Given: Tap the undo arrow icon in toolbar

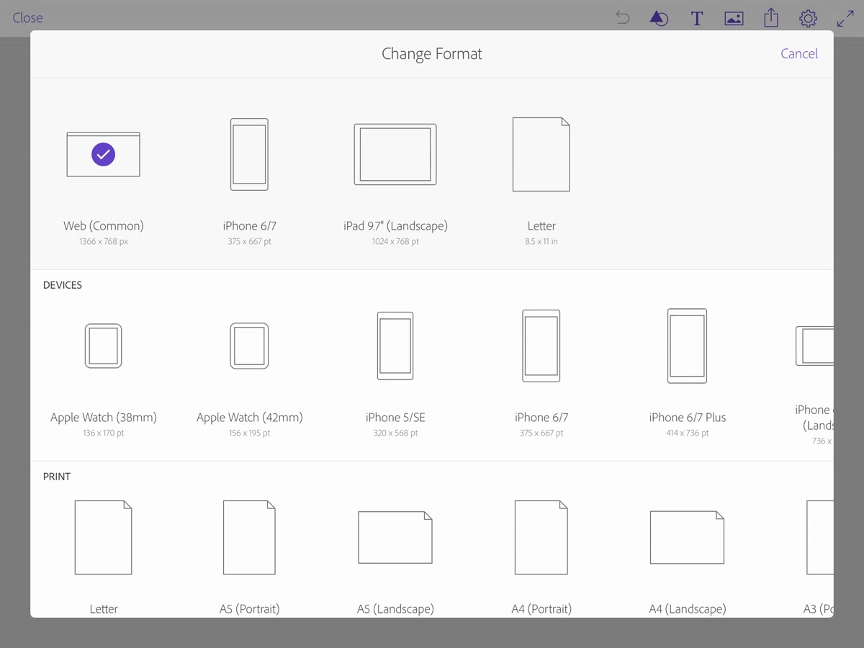Looking at the screenshot, I should pyautogui.click(x=623, y=18).
